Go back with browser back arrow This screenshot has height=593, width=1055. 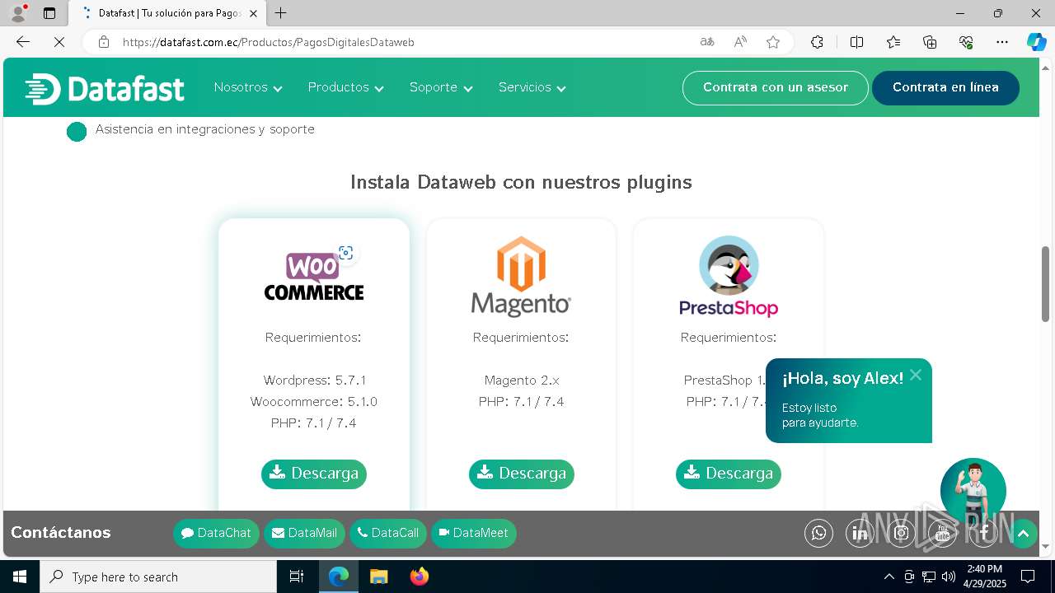coord(23,42)
